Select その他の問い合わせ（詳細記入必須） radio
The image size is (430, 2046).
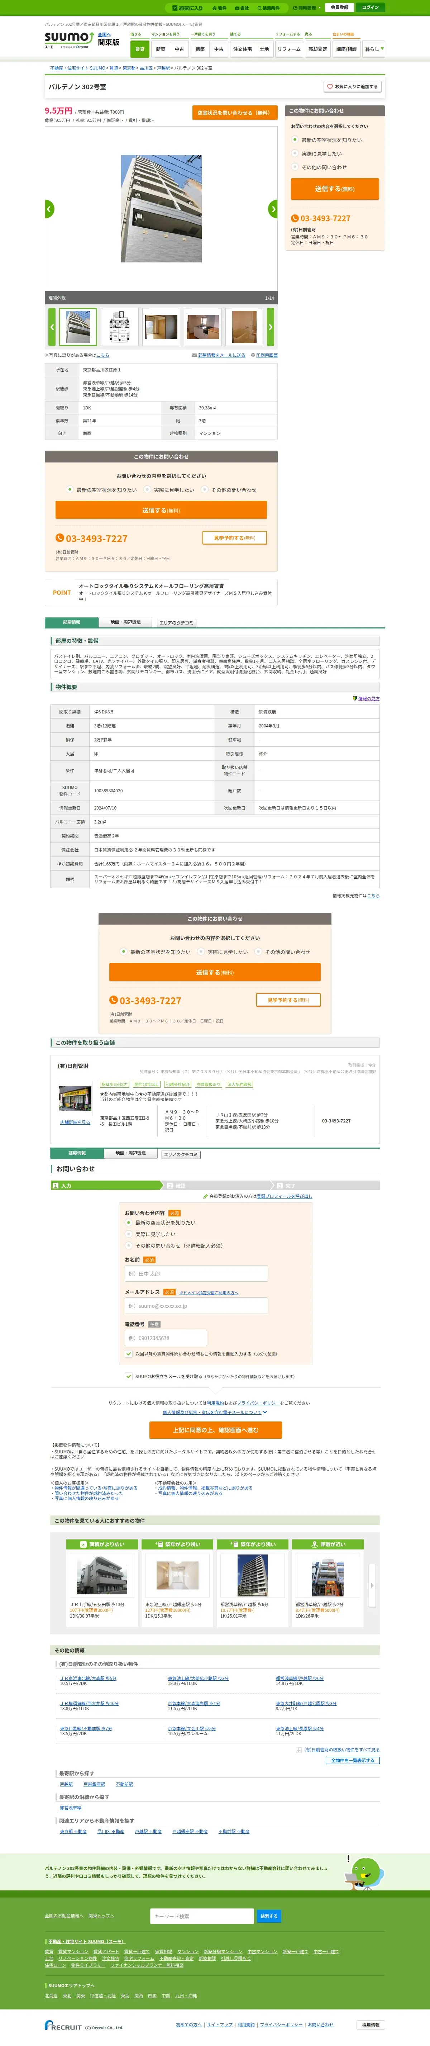pos(129,1245)
